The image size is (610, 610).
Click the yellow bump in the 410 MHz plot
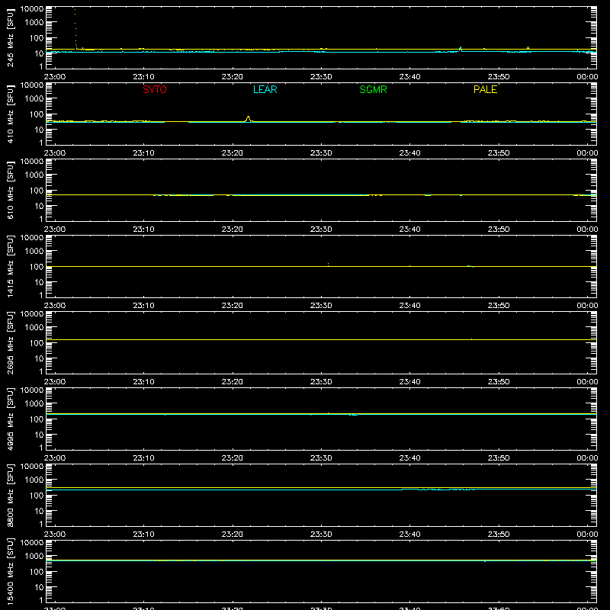point(249,119)
